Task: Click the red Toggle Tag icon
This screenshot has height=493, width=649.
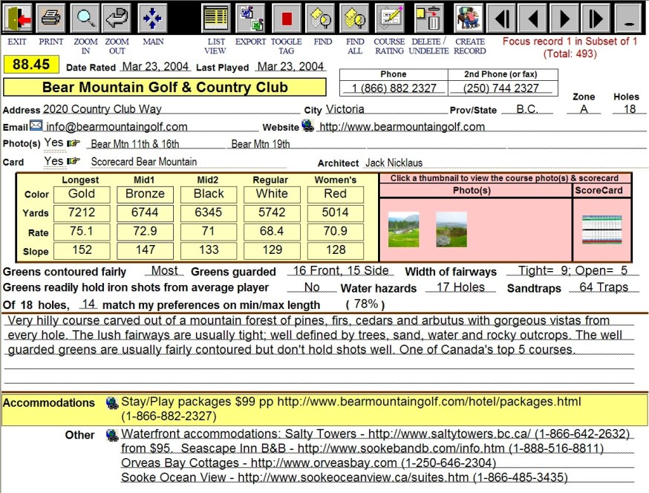Action: coord(286,19)
